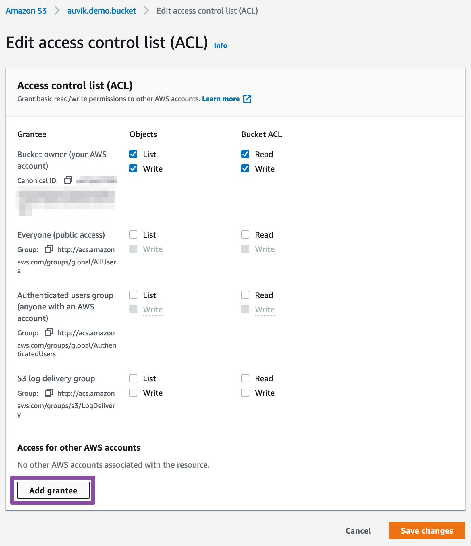Click disabled Authenticated users Bucket ACL Write checkbox
Viewport: 471px width, 546px height.
(x=245, y=309)
